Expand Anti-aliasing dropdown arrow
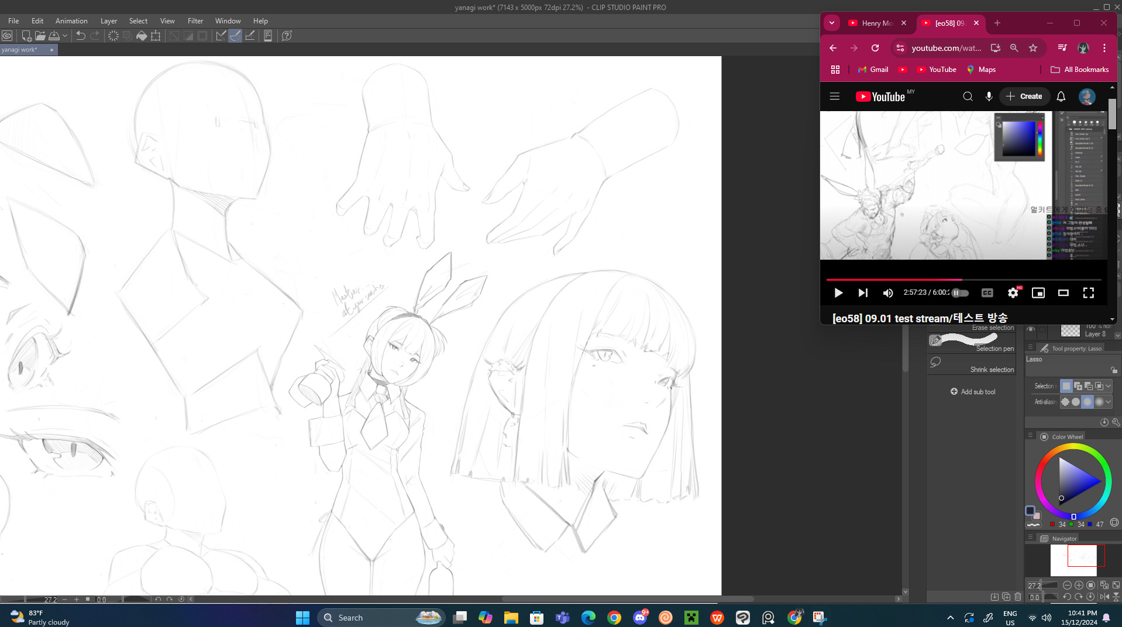The height and width of the screenshot is (627, 1122). pyautogui.click(x=1109, y=402)
